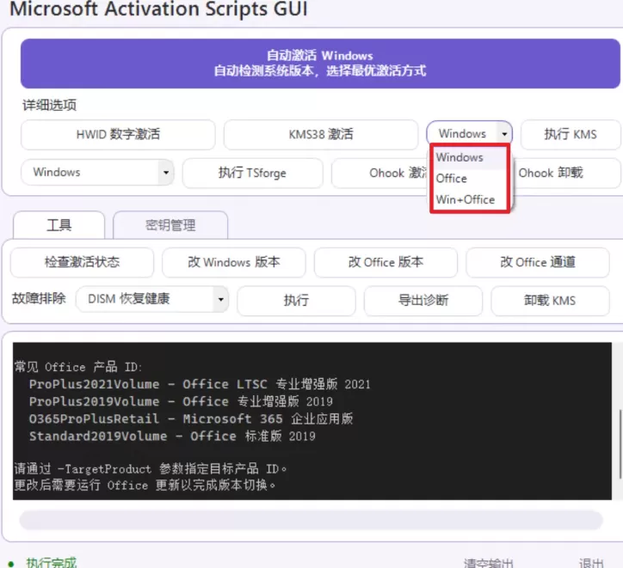Click the DISM combo box arrow
Image resolution: width=623 pixels, height=568 pixels.
pyautogui.click(x=221, y=299)
